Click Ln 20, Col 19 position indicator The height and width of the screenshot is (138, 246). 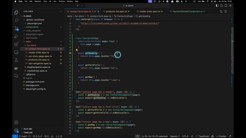pos(155,136)
